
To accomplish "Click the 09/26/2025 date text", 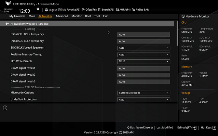I will [8, 9].
